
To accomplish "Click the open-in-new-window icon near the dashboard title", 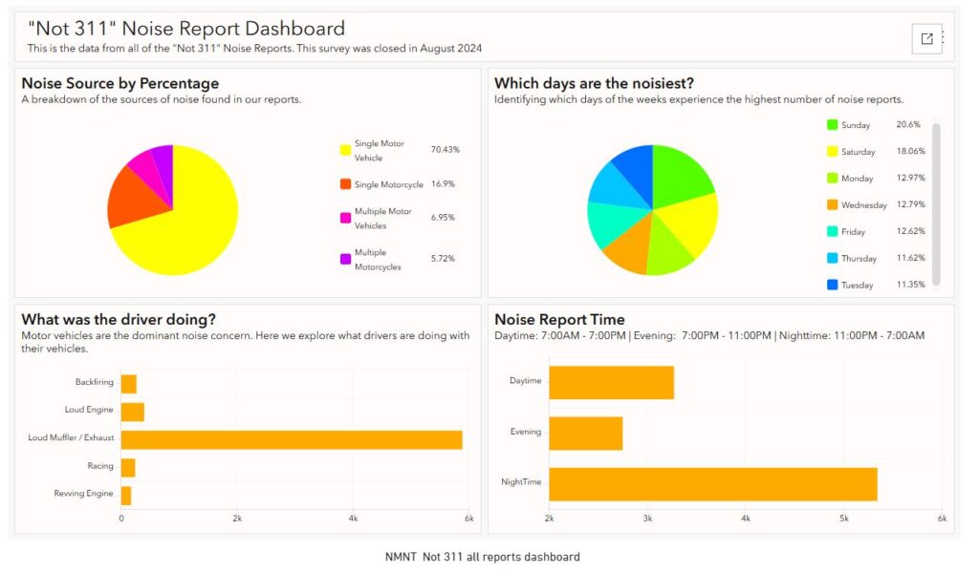I will pos(925,38).
